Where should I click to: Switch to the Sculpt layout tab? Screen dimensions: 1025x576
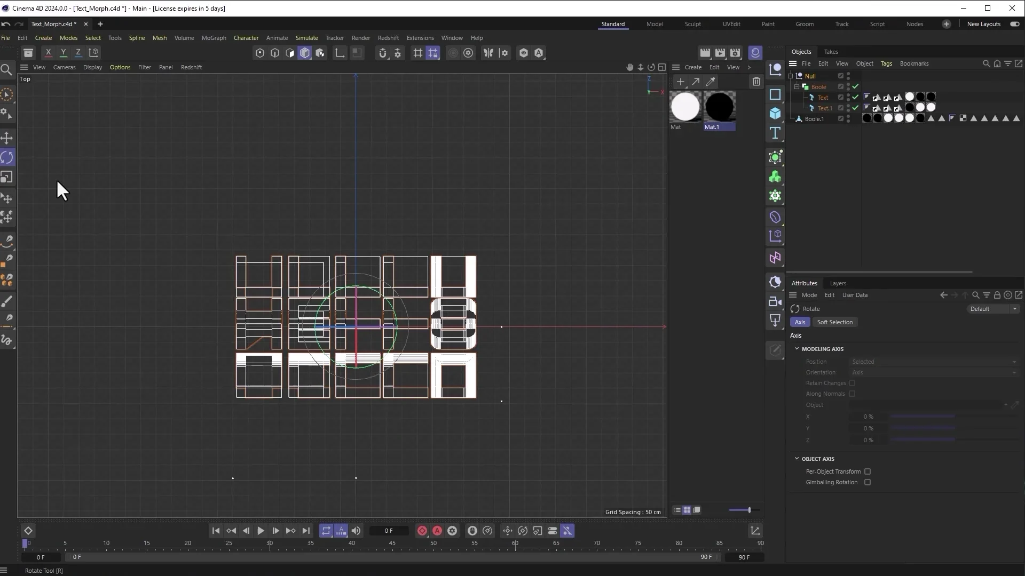click(692, 24)
